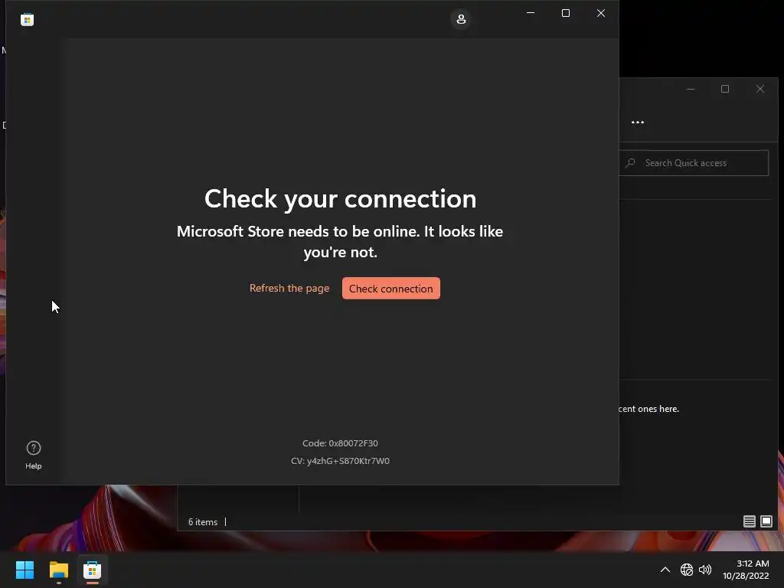Open the clock showing 3:12 AM

[x=746, y=570]
